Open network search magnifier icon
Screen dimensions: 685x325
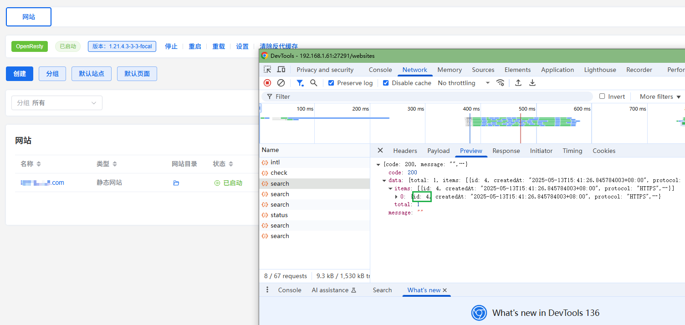tap(313, 83)
